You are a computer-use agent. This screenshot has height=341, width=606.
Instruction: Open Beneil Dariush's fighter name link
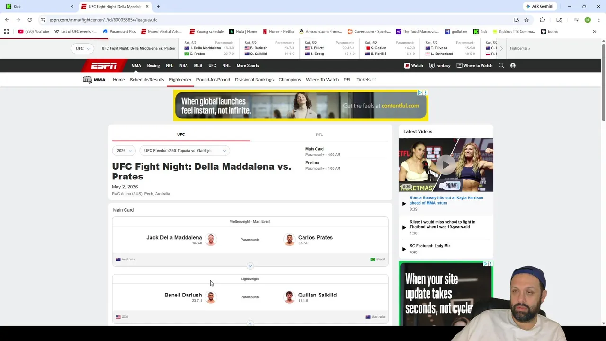[183, 295]
